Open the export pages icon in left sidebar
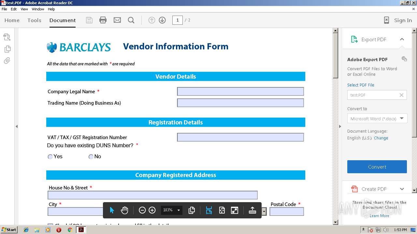The width and height of the screenshot is (417, 234). click(7, 37)
